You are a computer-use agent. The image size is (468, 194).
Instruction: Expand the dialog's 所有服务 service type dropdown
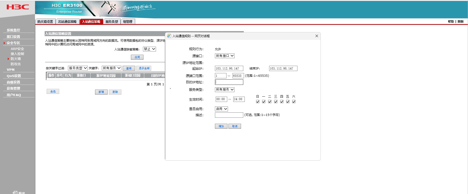(225, 90)
